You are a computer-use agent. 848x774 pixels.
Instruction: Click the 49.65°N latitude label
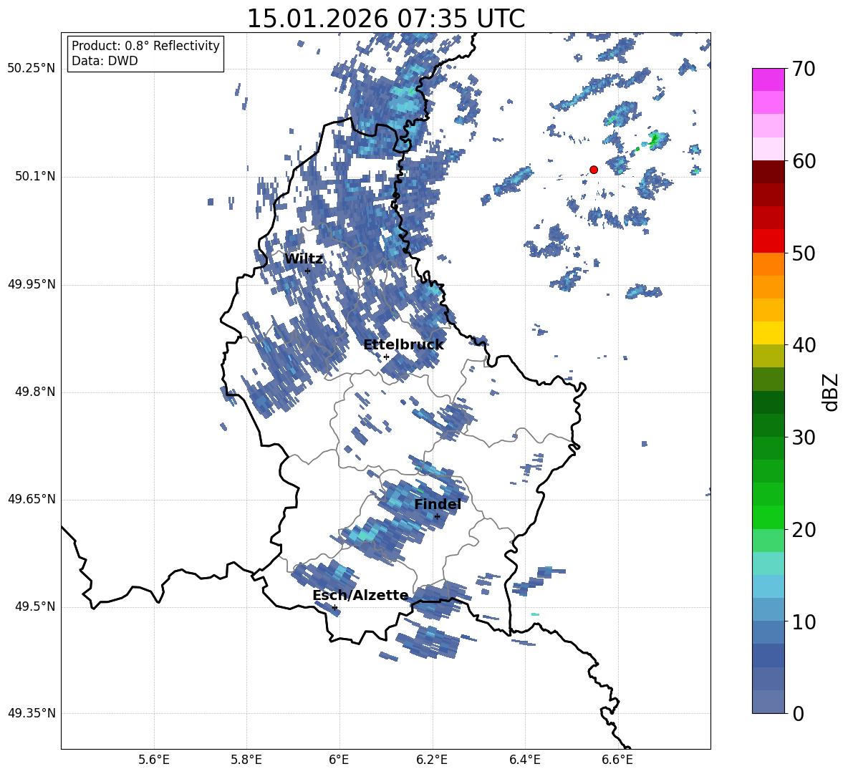click(32, 499)
